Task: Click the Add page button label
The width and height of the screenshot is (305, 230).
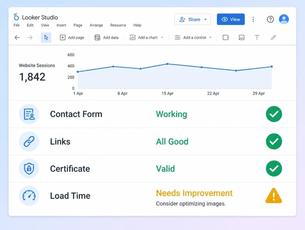Action: pyautogui.click(x=76, y=38)
